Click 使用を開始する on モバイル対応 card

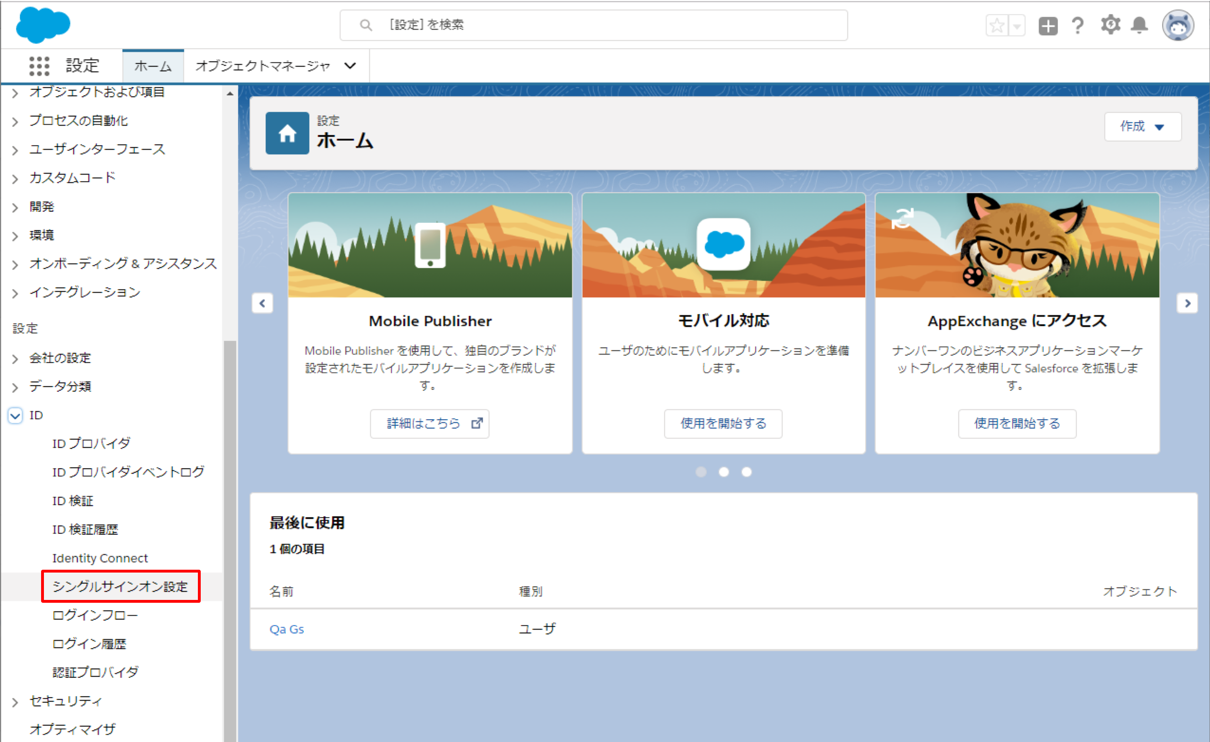(724, 423)
